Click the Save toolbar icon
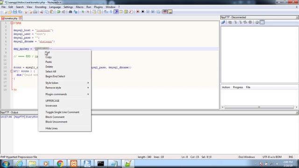This screenshot has height=168, width=299. 14,12
